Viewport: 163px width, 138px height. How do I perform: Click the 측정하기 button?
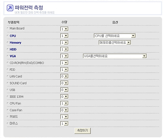click(83, 131)
